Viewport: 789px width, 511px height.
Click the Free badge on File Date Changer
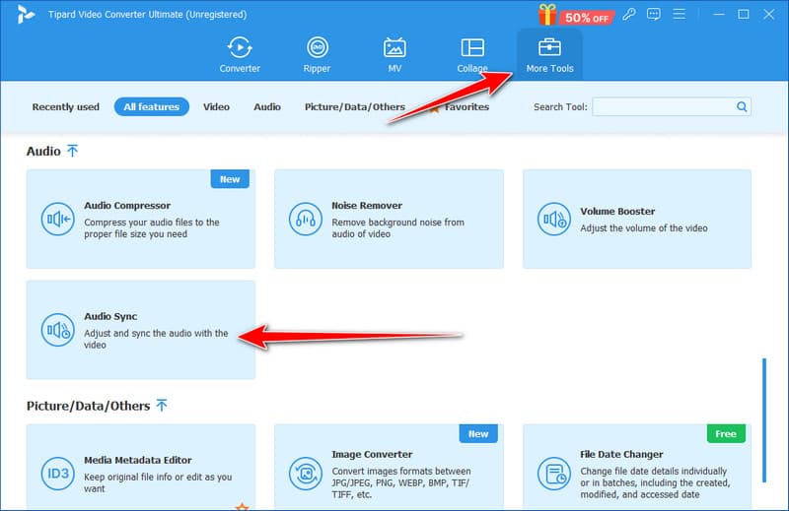click(x=726, y=433)
